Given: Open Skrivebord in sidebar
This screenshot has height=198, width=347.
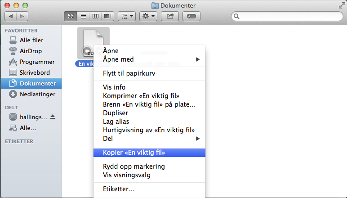Looking at the screenshot, I should [x=31, y=72].
